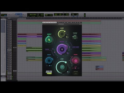The image size is (124, 93).
Task: Click the Infected Mushroom Pusher logo
Action: [x=49, y=72]
